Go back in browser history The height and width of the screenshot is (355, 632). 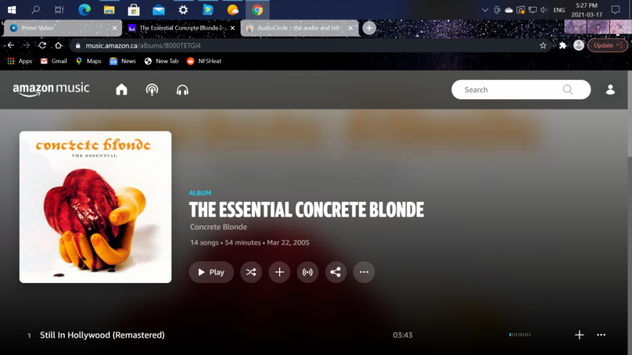tap(11, 45)
